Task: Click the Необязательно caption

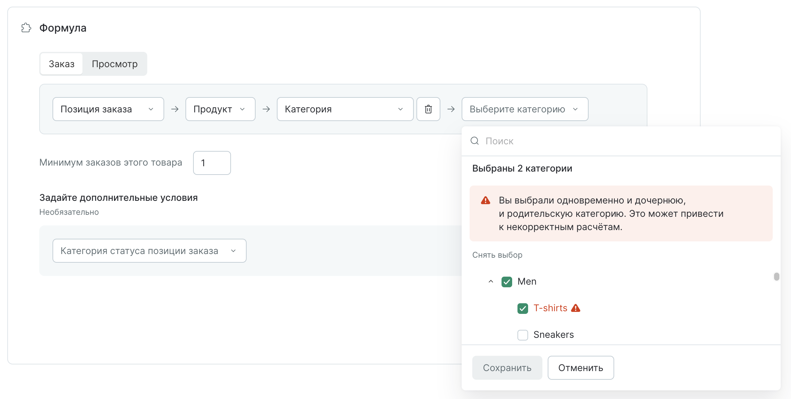Action: coord(69,212)
